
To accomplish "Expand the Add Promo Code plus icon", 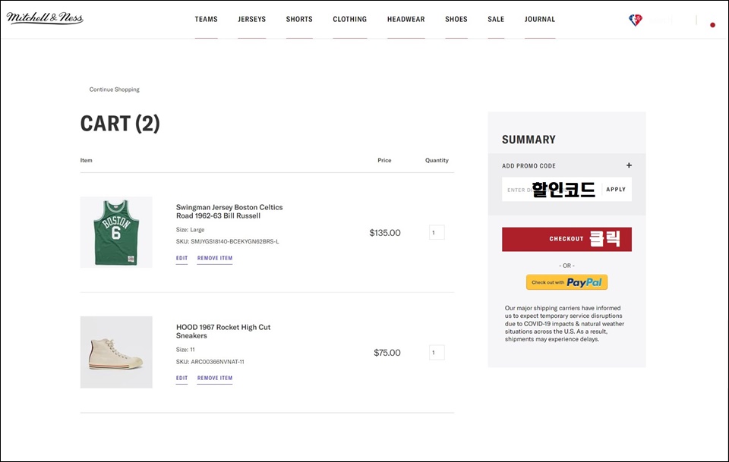I will 629,165.
